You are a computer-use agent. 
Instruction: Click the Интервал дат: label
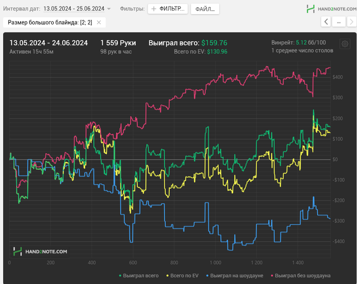[x=21, y=9]
